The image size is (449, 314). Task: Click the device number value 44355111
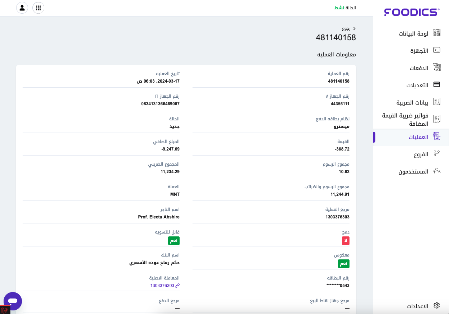340,104
